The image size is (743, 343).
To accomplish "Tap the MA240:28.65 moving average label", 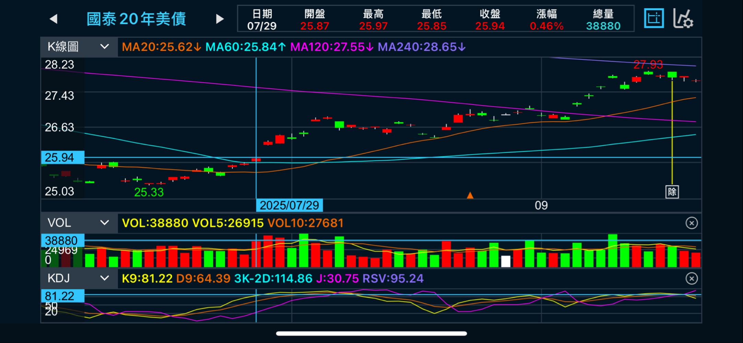I will [x=422, y=47].
